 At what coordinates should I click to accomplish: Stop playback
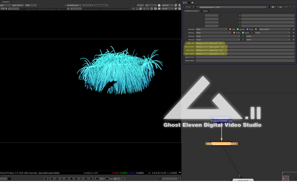pos(71,178)
